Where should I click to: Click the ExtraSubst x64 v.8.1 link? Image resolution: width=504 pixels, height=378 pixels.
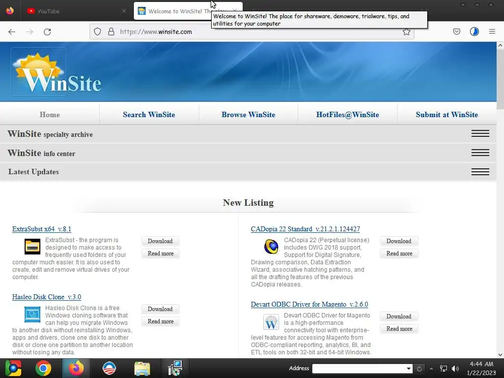tap(42, 229)
